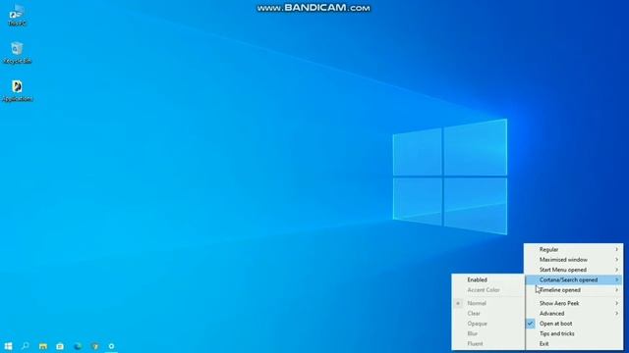Choose Exit from the tray menu
The width and height of the screenshot is (629, 353).
click(x=574, y=344)
